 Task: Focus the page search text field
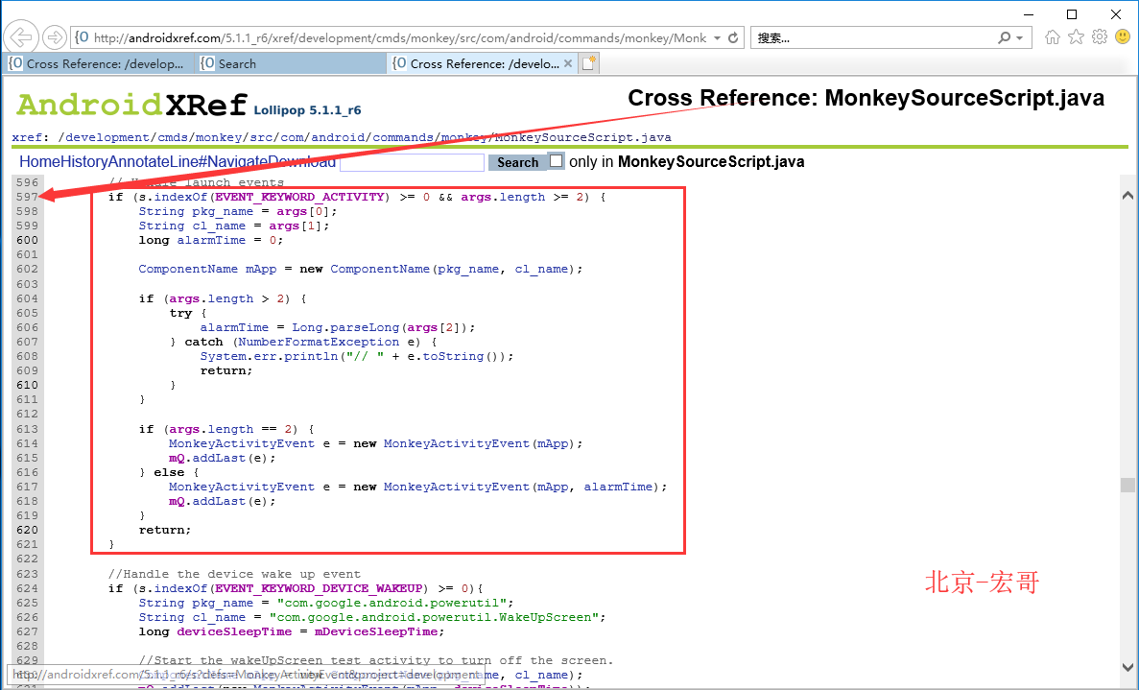click(x=412, y=163)
